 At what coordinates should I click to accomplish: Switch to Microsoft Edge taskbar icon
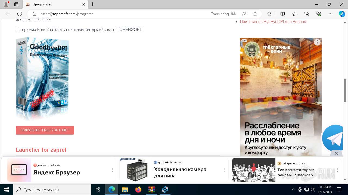pos(112,190)
